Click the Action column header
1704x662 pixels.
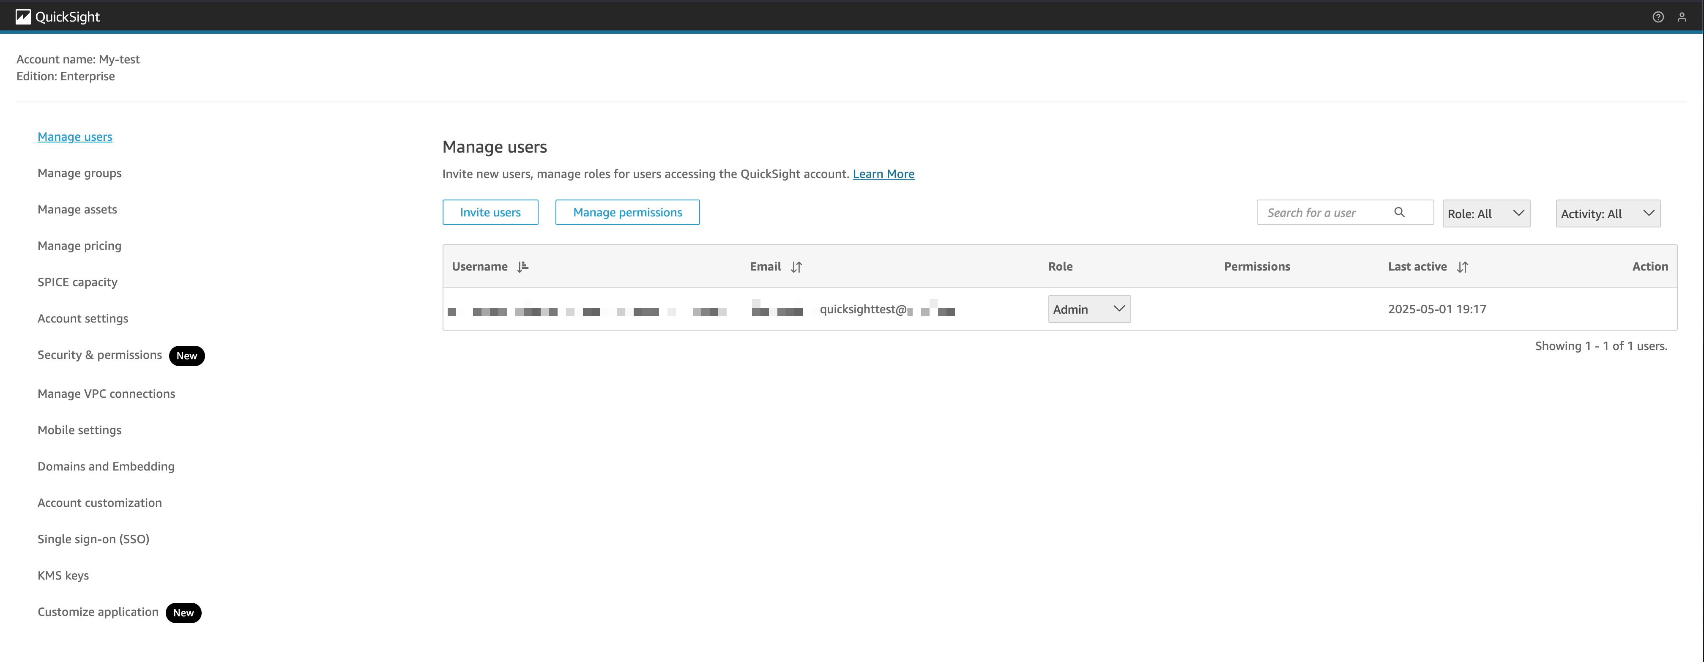click(x=1650, y=266)
